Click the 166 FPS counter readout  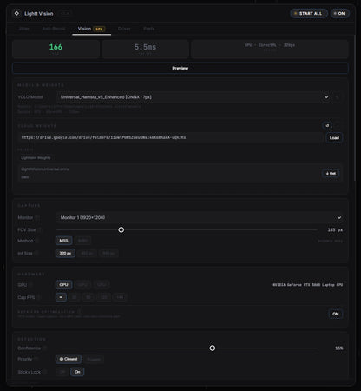(56, 47)
